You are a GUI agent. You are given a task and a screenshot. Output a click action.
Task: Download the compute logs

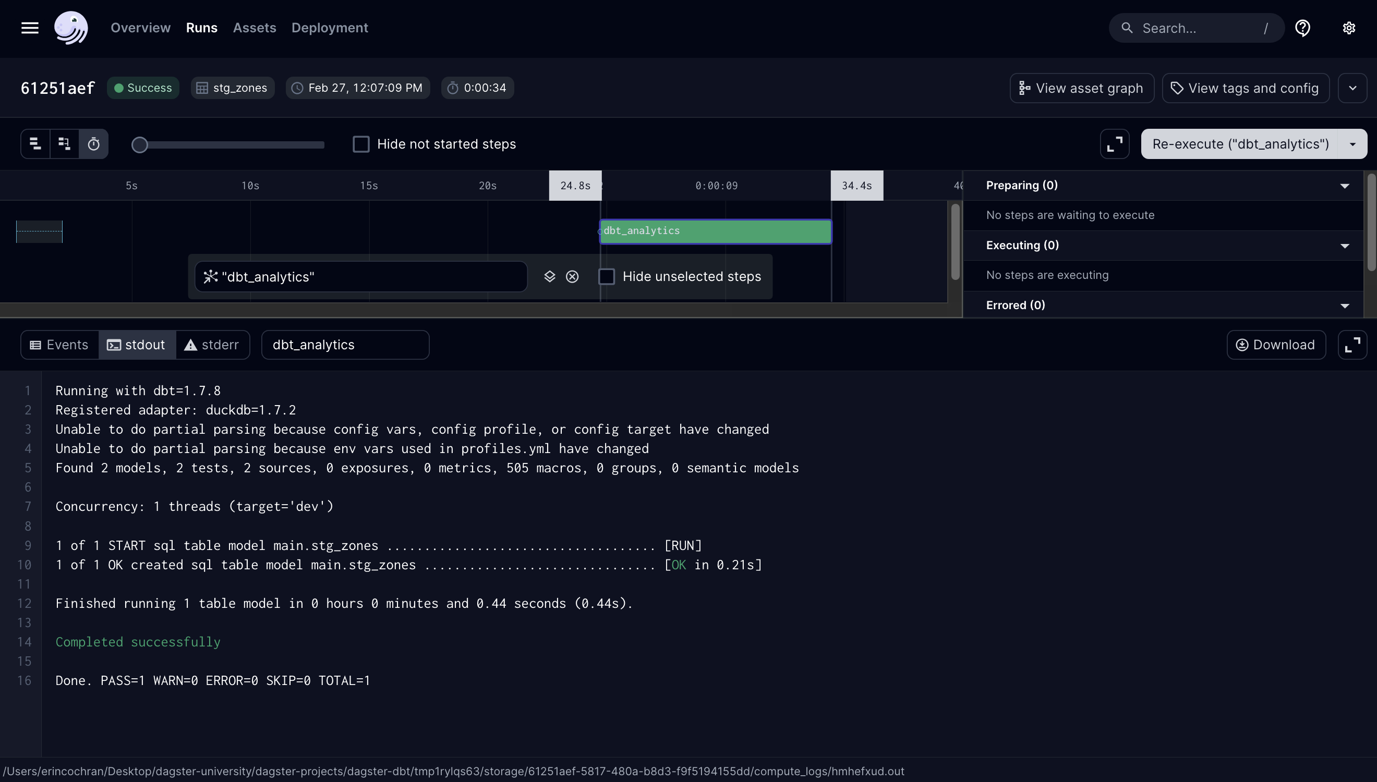[x=1276, y=345]
